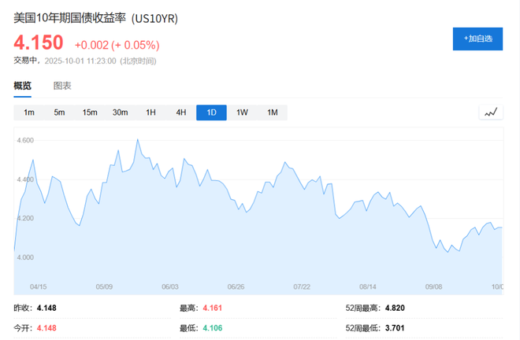Add US10YR to watchlist with 加自选
Image resolution: width=520 pixels, height=340 pixels.
tap(477, 39)
